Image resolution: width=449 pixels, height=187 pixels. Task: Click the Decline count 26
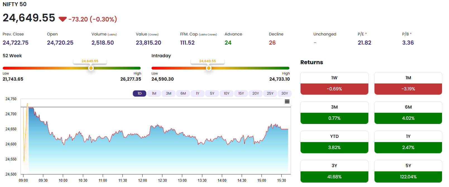click(272, 43)
